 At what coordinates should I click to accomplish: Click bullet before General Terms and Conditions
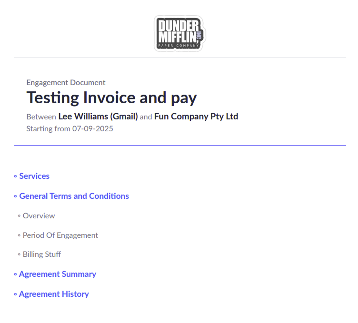(15, 196)
